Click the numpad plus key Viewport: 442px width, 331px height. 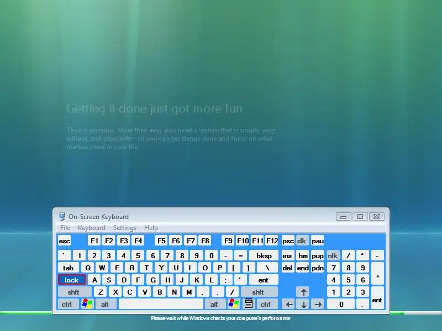click(377, 274)
